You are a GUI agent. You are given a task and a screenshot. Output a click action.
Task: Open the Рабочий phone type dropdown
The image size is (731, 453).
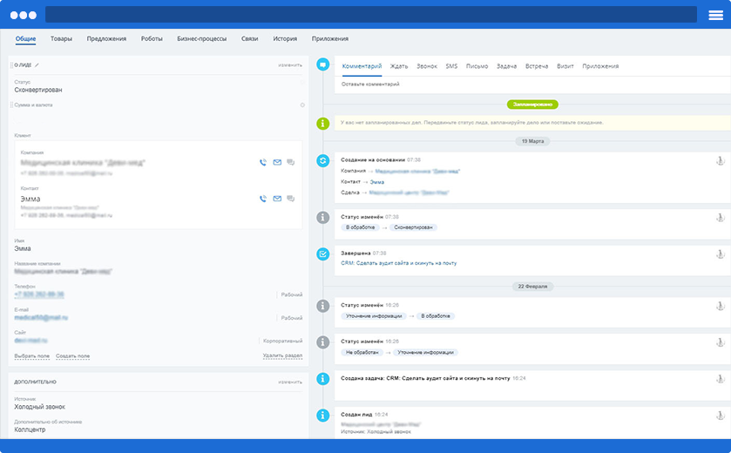coord(291,294)
